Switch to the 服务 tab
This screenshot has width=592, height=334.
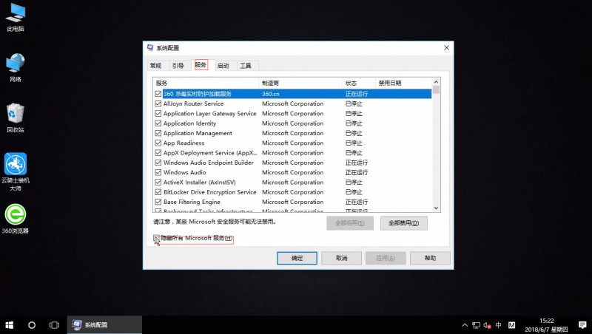click(x=201, y=65)
